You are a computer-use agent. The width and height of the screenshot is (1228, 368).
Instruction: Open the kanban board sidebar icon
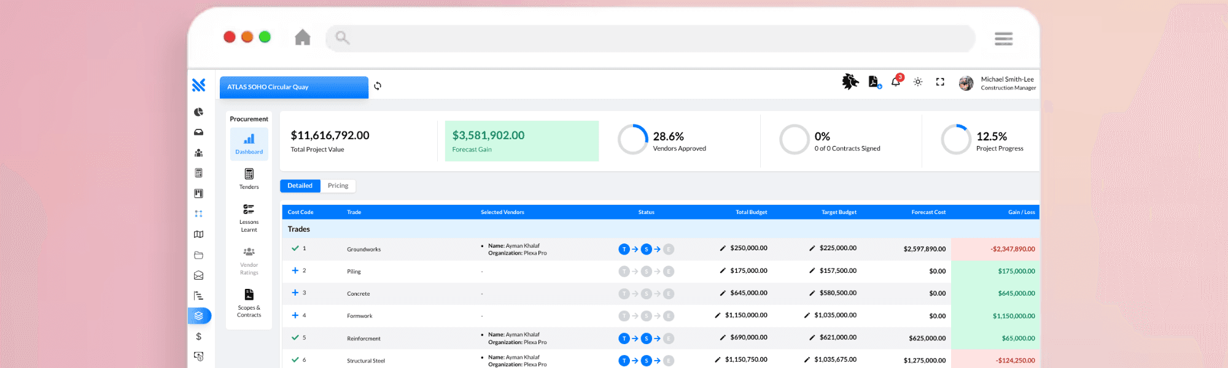point(198,193)
